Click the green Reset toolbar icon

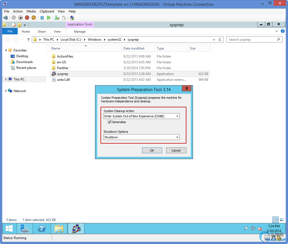pos(49,18)
